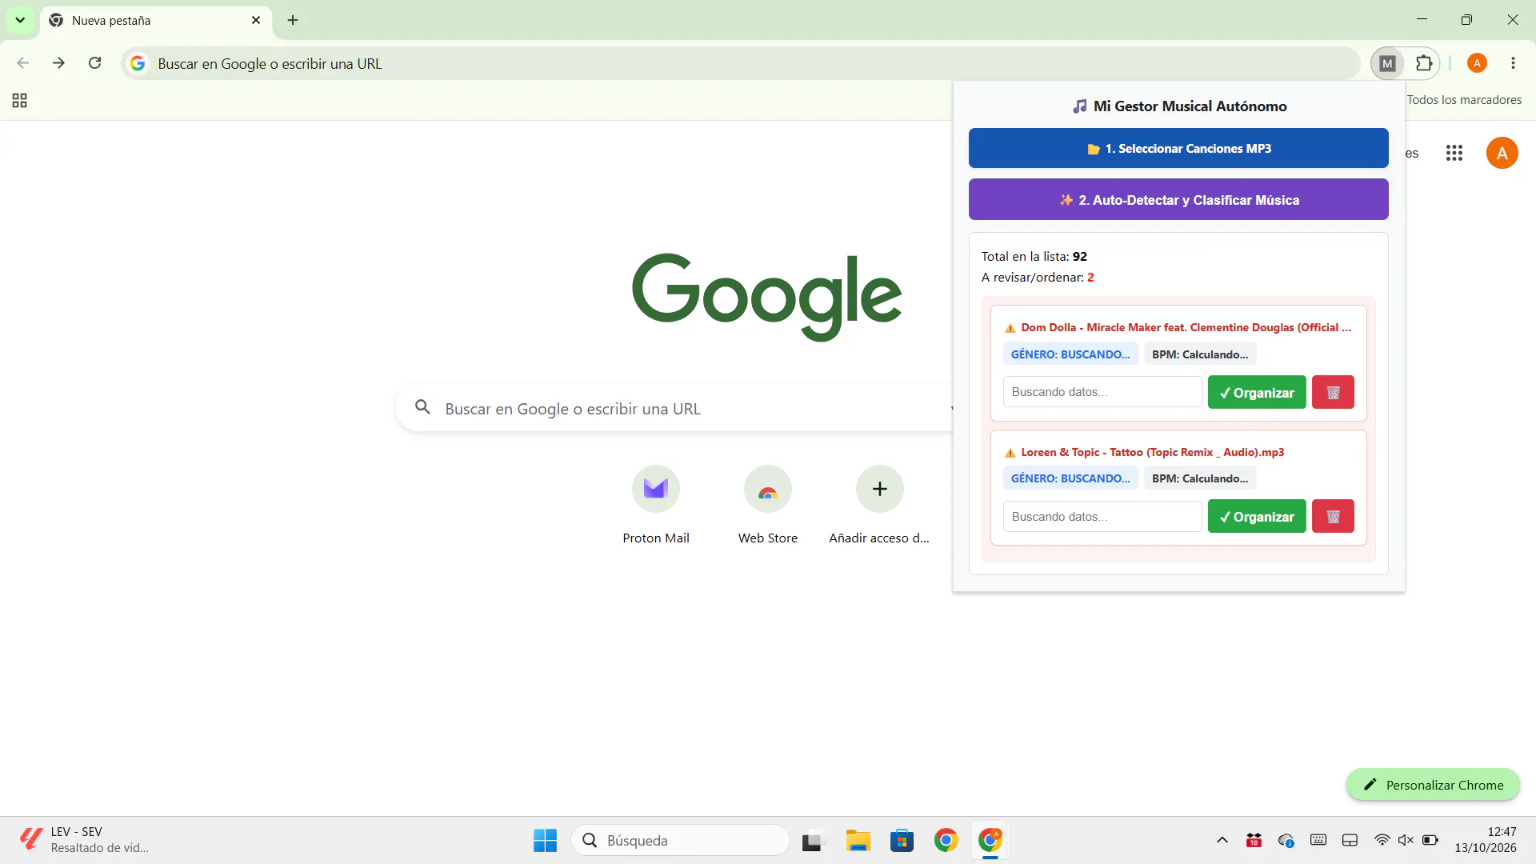Open Todos los marcadores folder
This screenshot has width=1536, height=864.
[x=1464, y=100]
